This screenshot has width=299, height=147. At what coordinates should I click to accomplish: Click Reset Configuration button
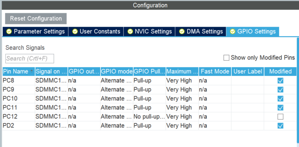pos(36,18)
